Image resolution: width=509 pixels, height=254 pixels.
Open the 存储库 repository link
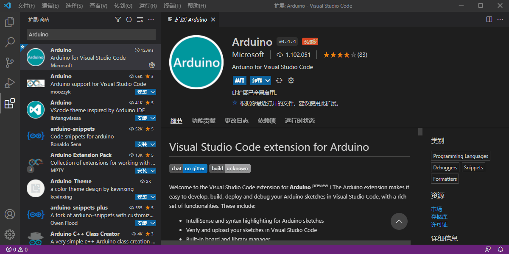click(x=439, y=217)
